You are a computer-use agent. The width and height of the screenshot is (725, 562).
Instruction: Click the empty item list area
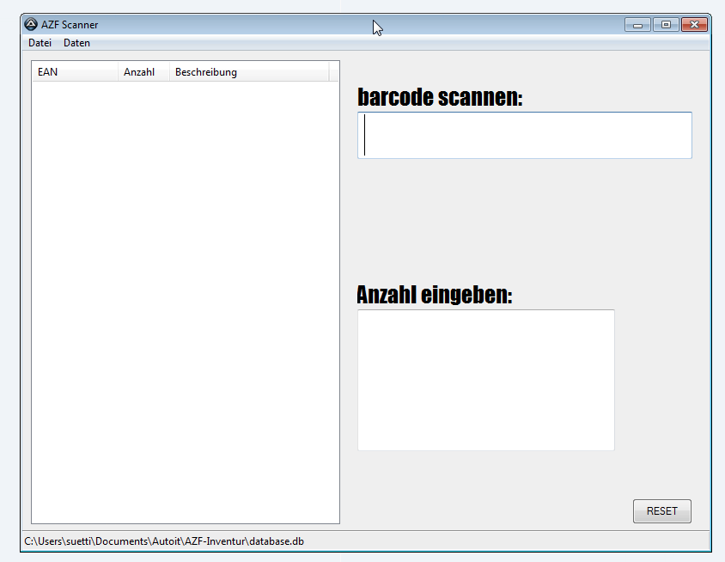pyautogui.click(x=185, y=301)
